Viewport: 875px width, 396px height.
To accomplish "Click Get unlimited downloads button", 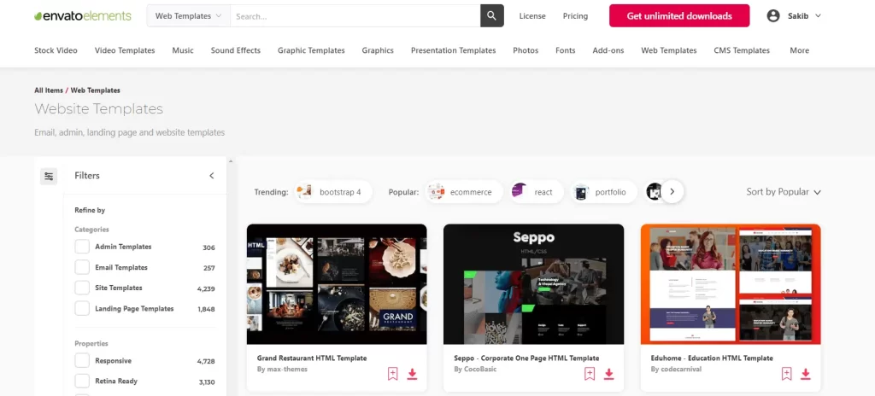I will [679, 16].
